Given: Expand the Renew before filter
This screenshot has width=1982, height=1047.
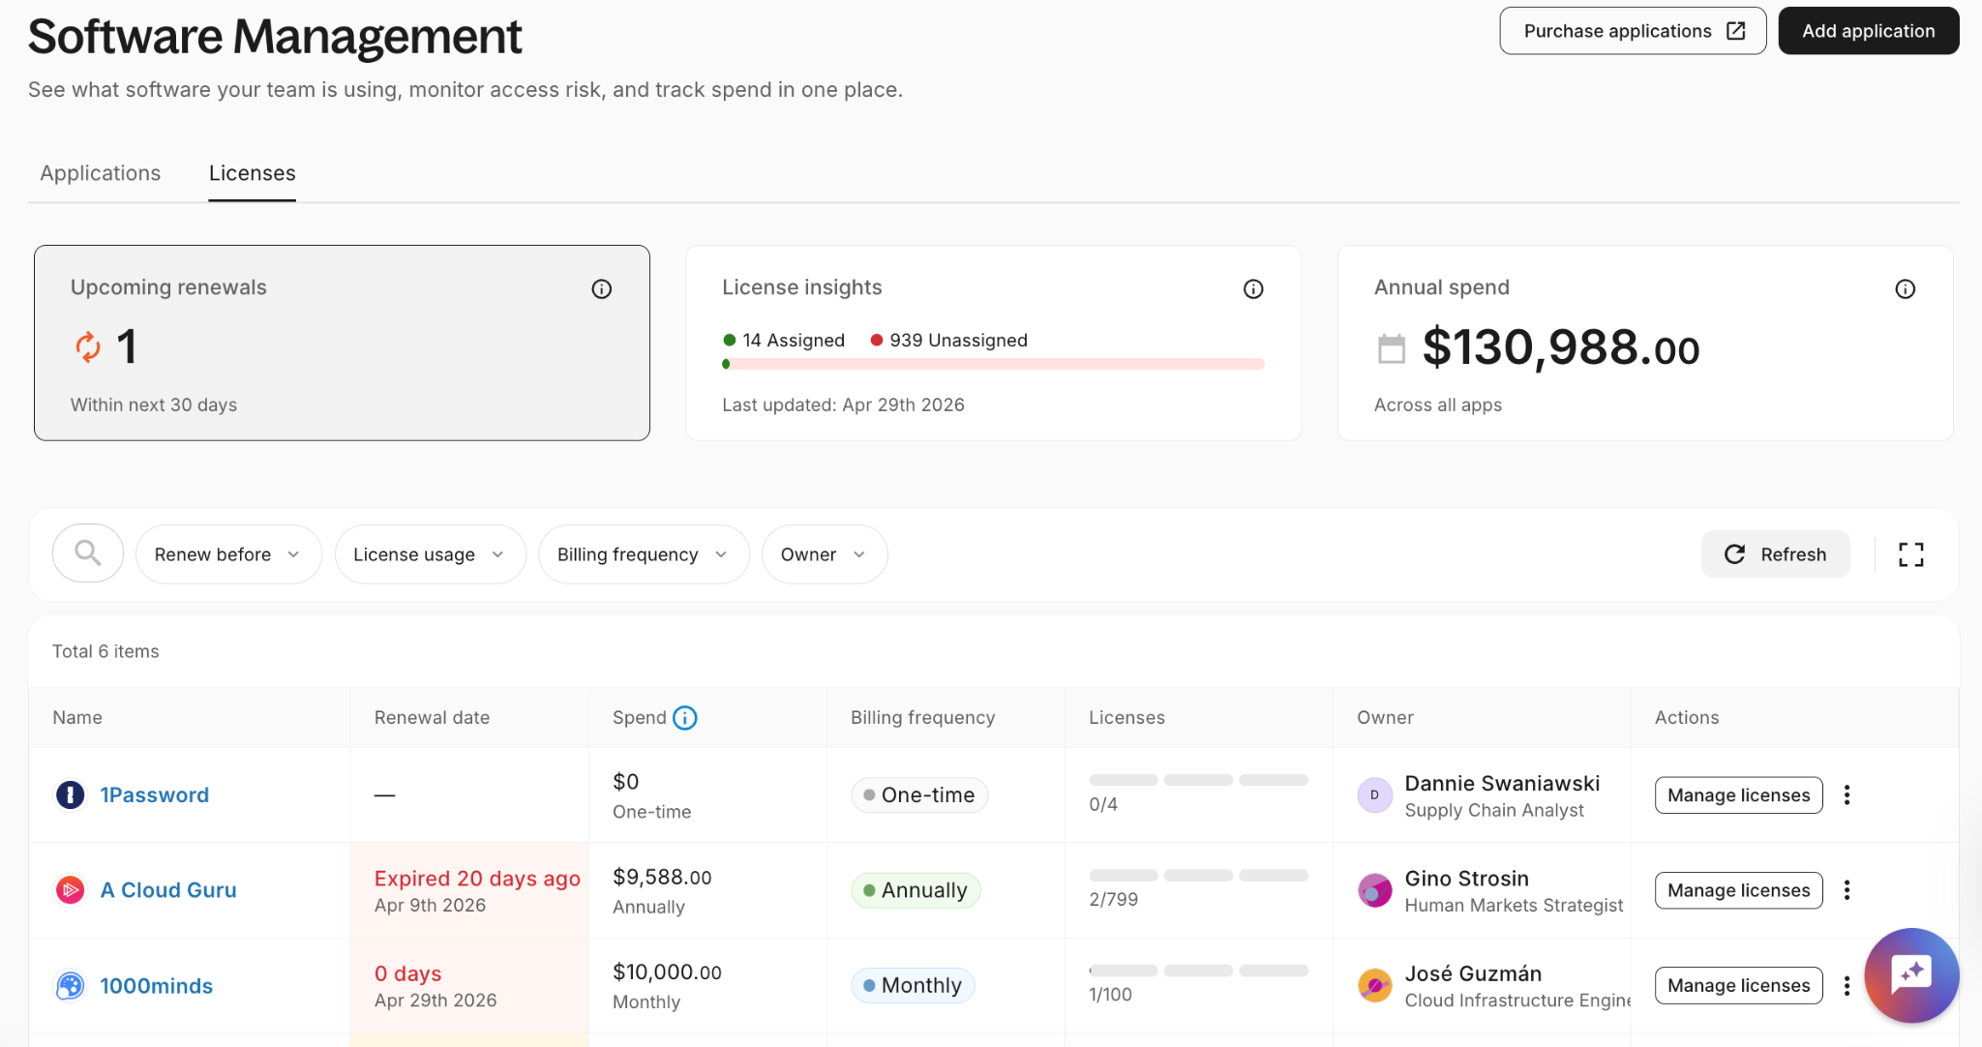Looking at the screenshot, I should (228, 554).
